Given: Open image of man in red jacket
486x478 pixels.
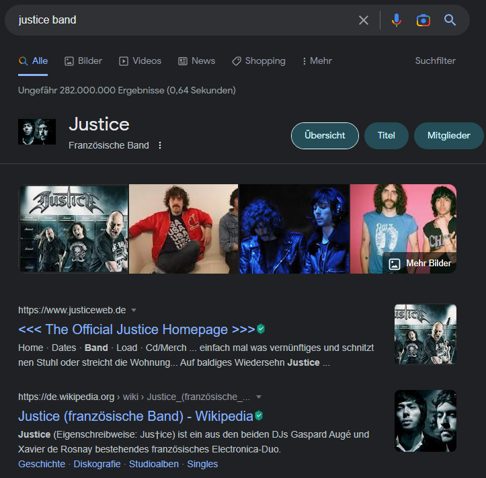Looking at the screenshot, I should 184,229.
